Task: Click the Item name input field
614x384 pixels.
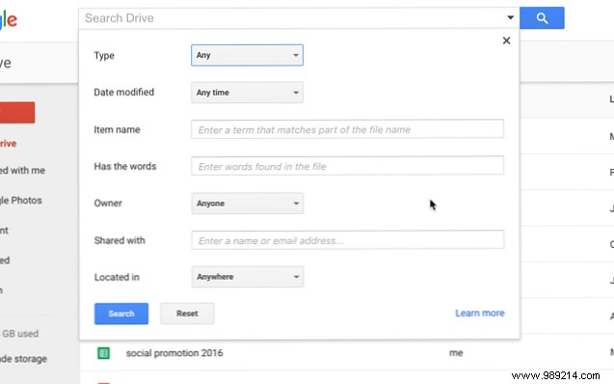Action: 347,129
